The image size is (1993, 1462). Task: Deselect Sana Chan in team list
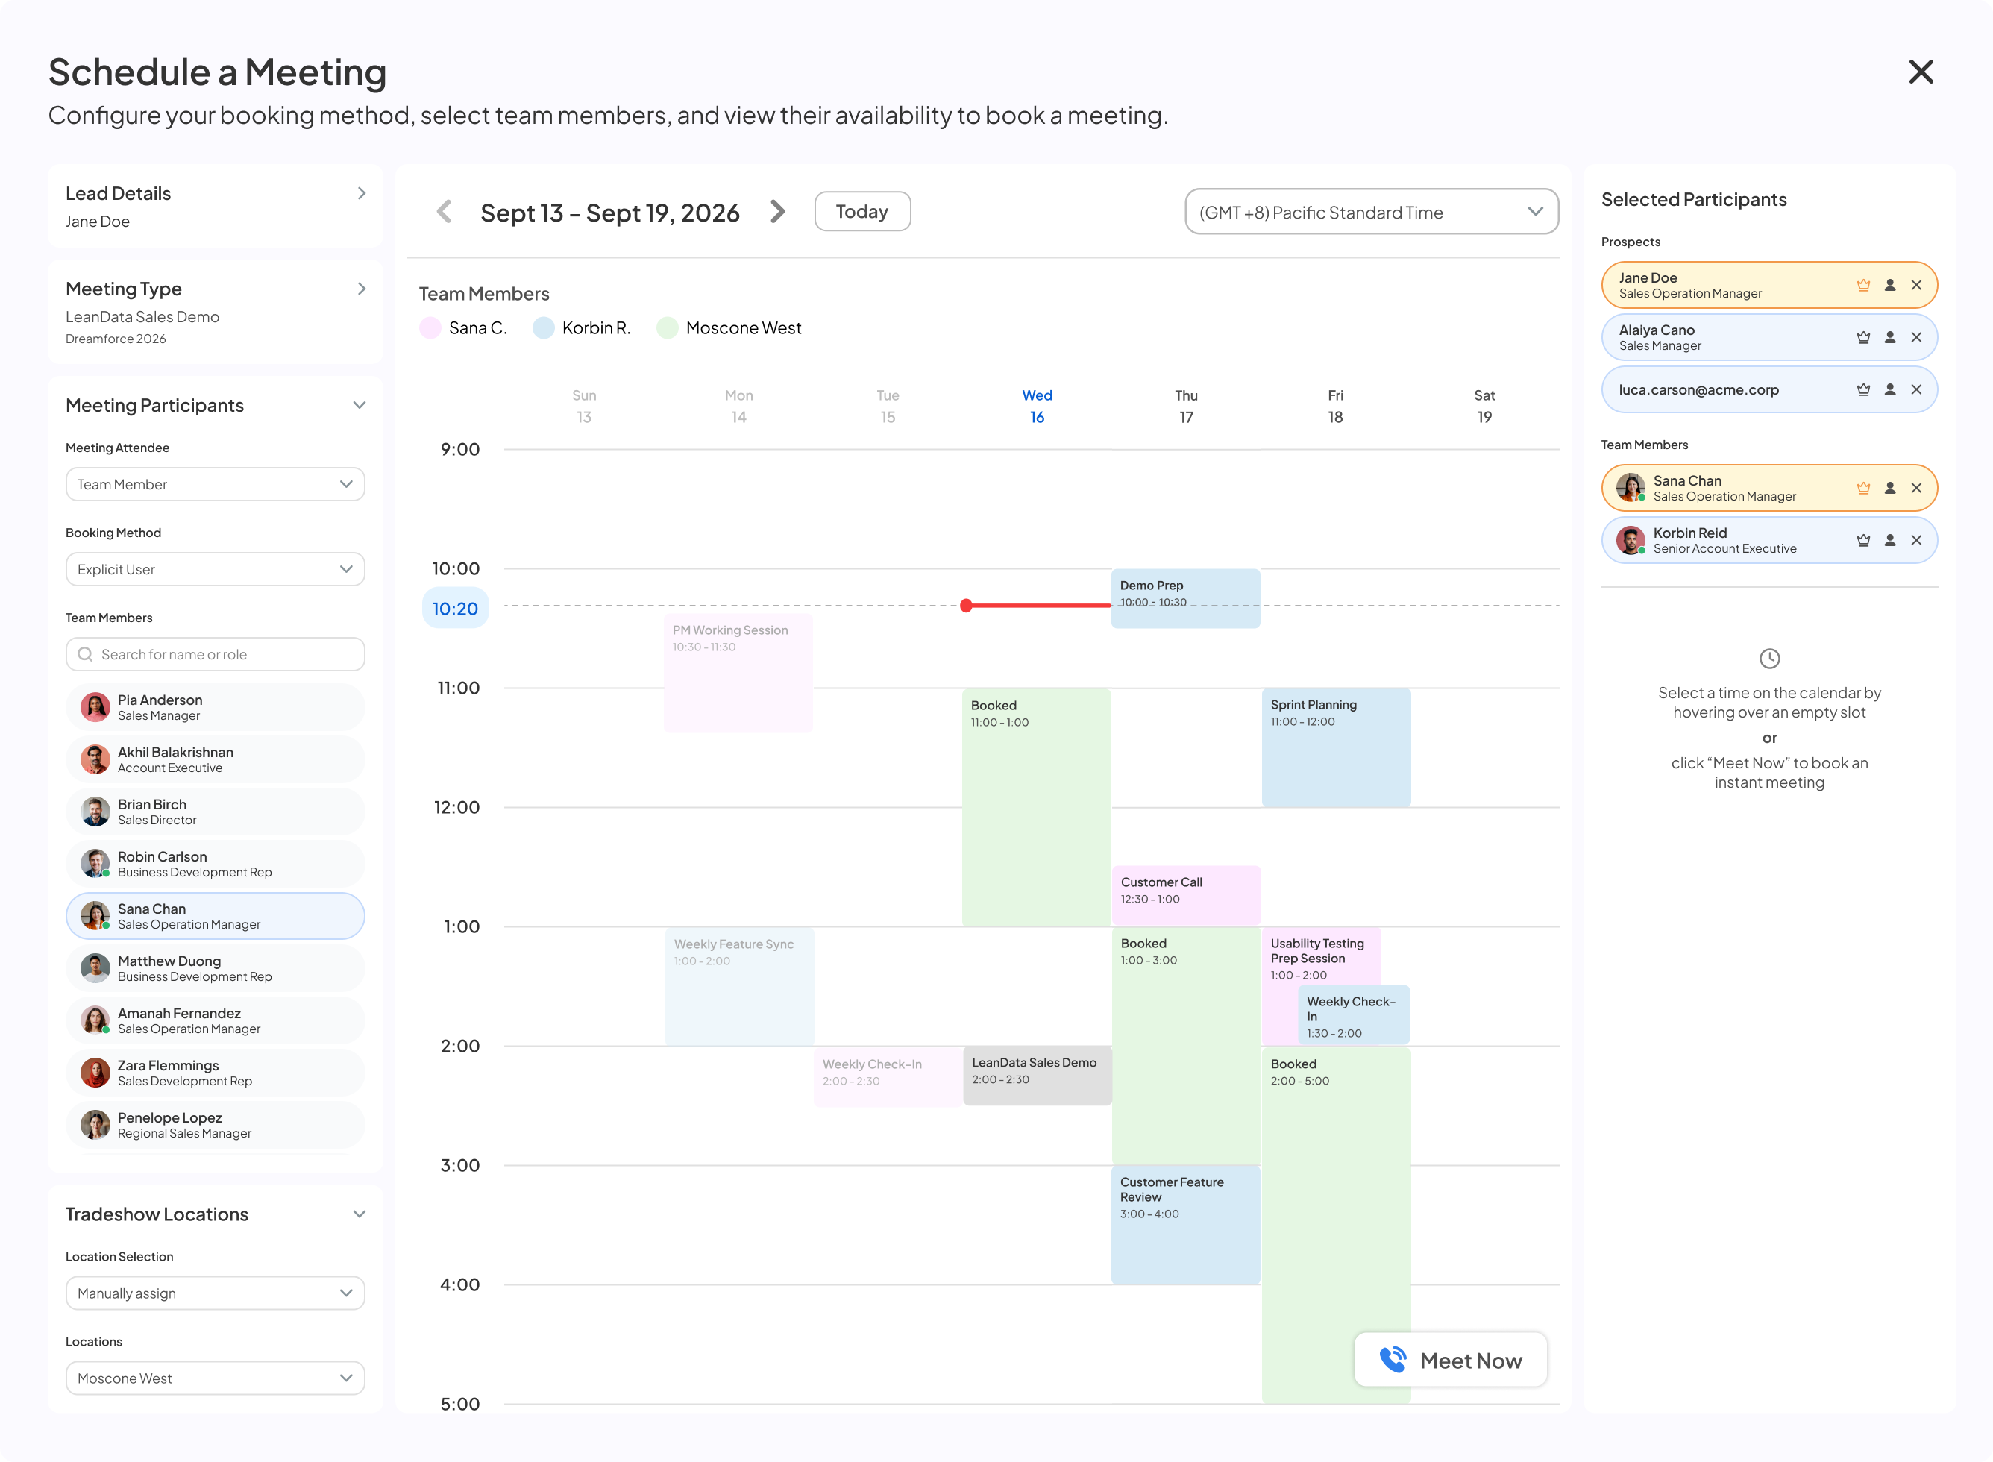click(x=215, y=916)
